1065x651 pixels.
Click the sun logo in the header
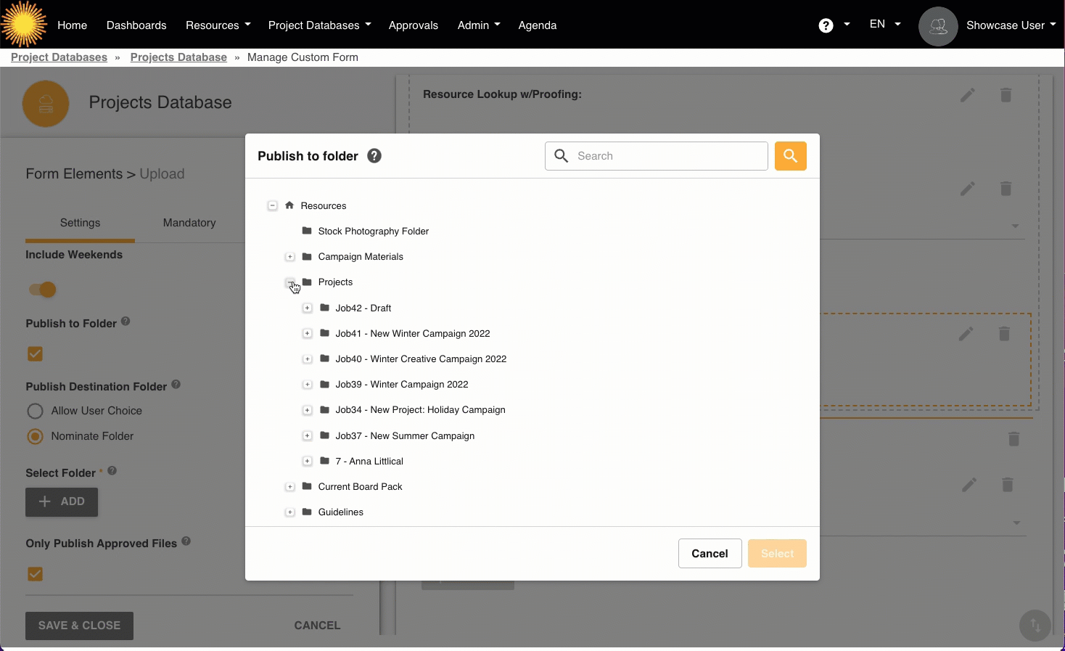click(24, 25)
